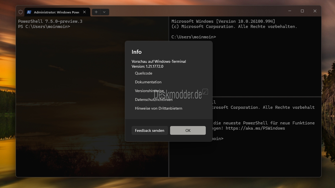Click the small icon beside the Versionshinweise row

[x=205, y=92]
